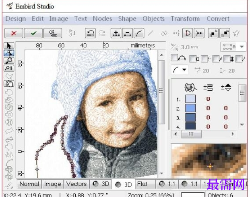The width and height of the screenshot is (252, 197).
Task: Click the canvas scrollbar up arrow
Action: click(x=162, y=55)
